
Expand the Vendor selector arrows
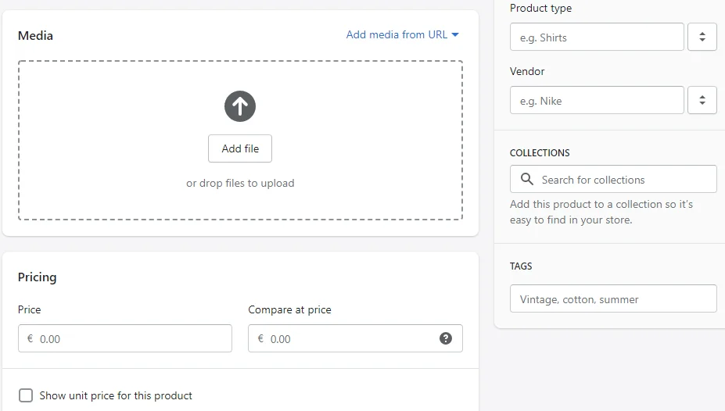[702, 100]
